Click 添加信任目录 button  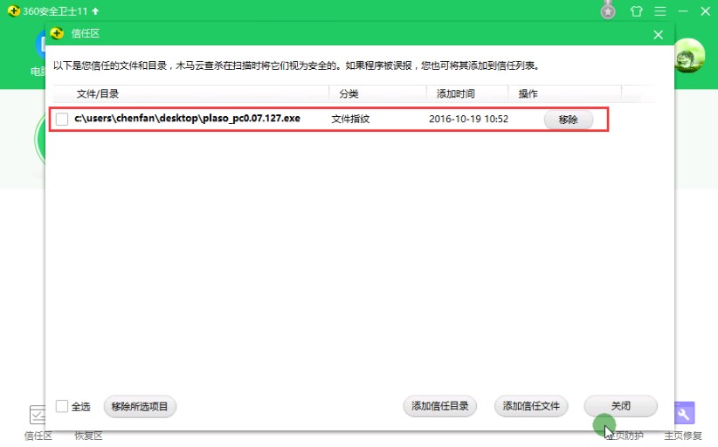pos(439,406)
